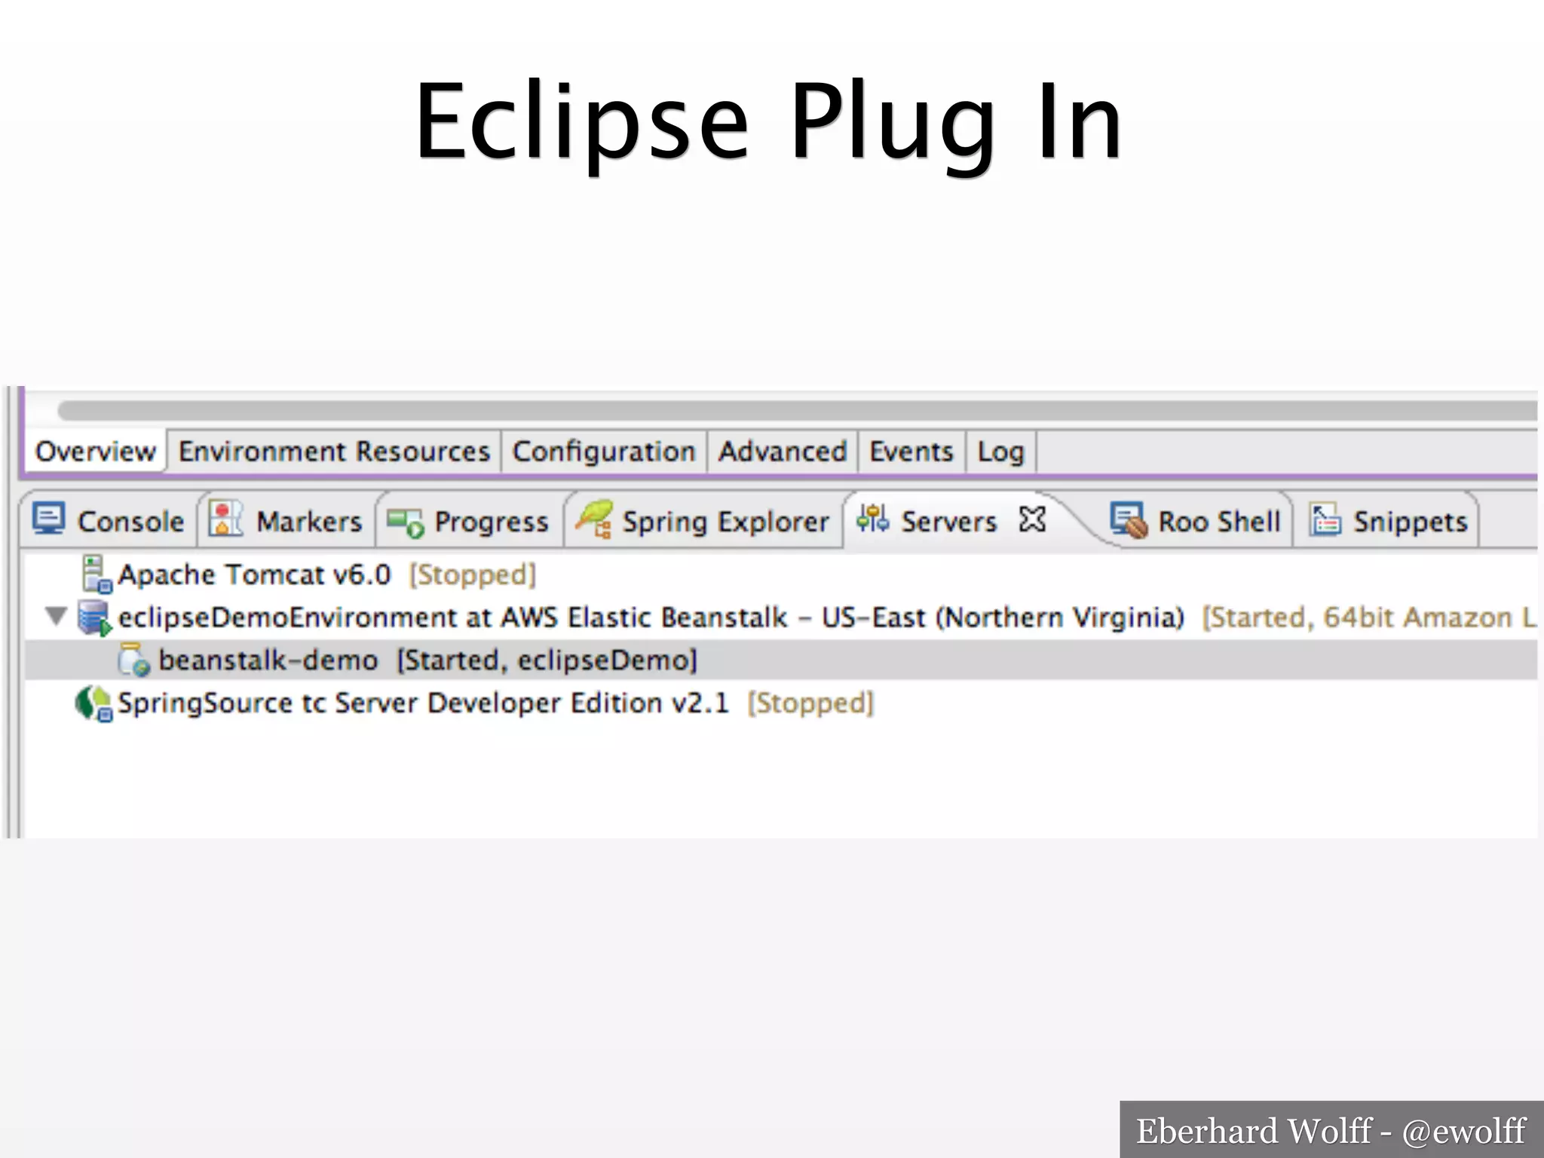The image size is (1544, 1158).
Task: Click the [Stopped] status of Apache Tomcat
Action: tap(473, 575)
